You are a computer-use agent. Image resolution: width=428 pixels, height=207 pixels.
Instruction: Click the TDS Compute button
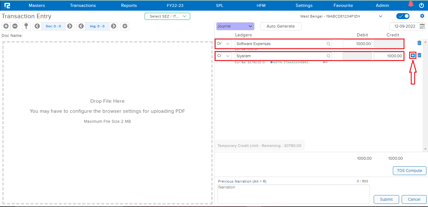tap(409, 171)
